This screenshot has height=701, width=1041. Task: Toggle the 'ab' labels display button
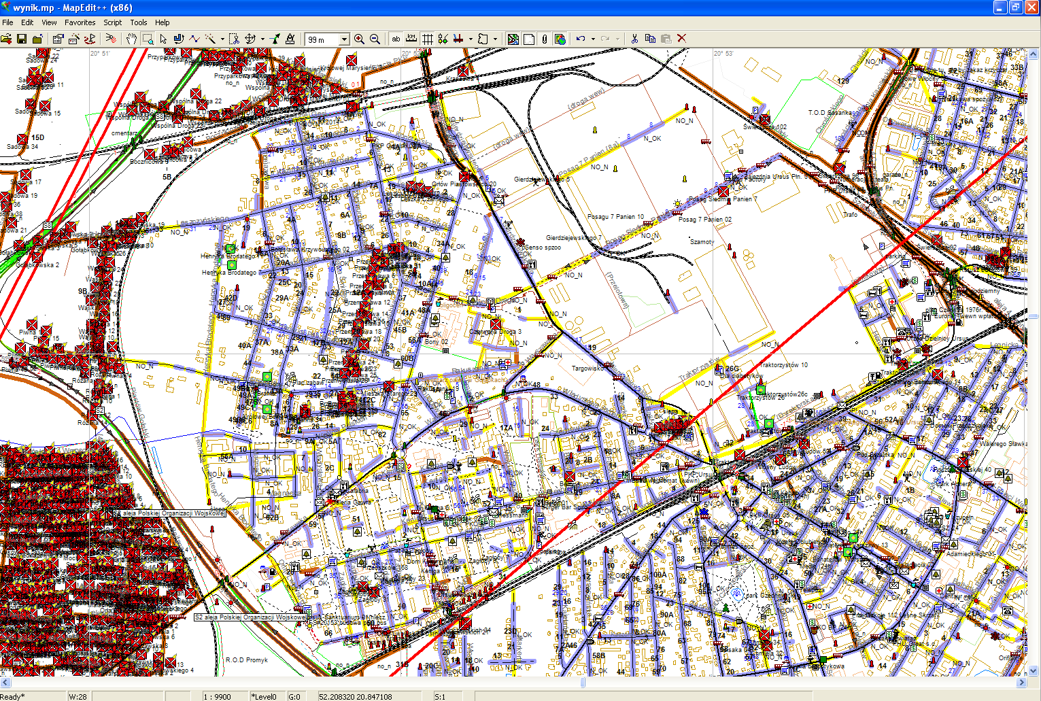(x=396, y=39)
